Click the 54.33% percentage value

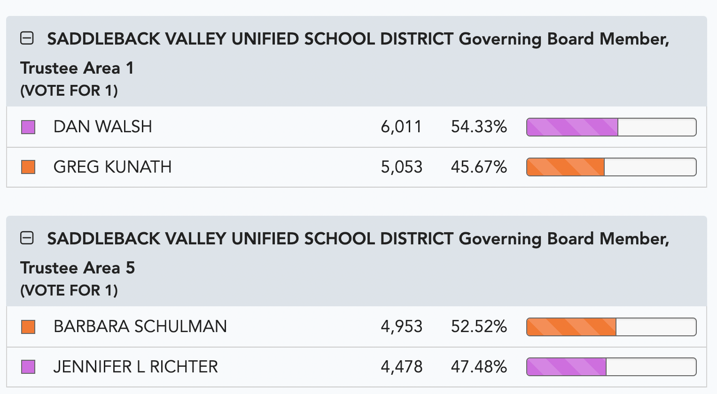[x=479, y=127]
